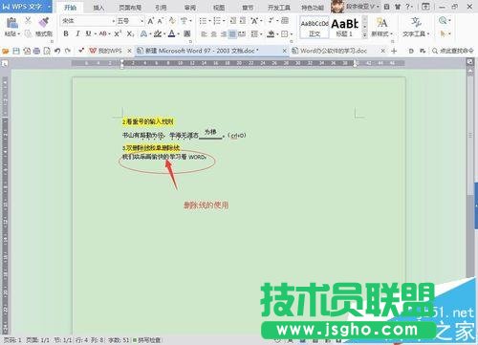Open the 开发工具 ribbon tab
Screen dimensions: 478x345
tap(279, 8)
